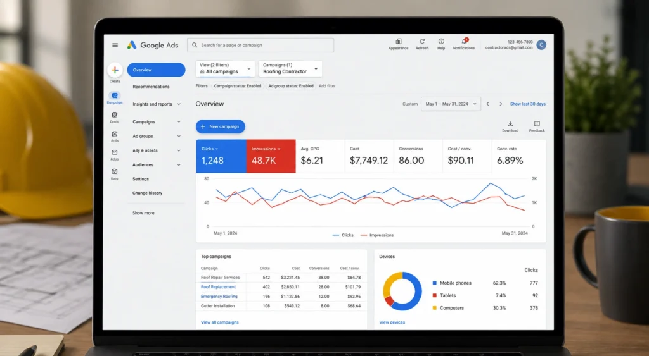This screenshot has height=356, width=649.
Task: Open the Appearance settings icon
Action: (x=398, y=41)
